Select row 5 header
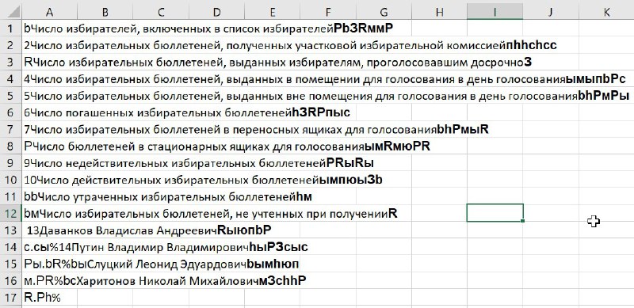Screen dimensions: 634x308 (x=10, y=95)
